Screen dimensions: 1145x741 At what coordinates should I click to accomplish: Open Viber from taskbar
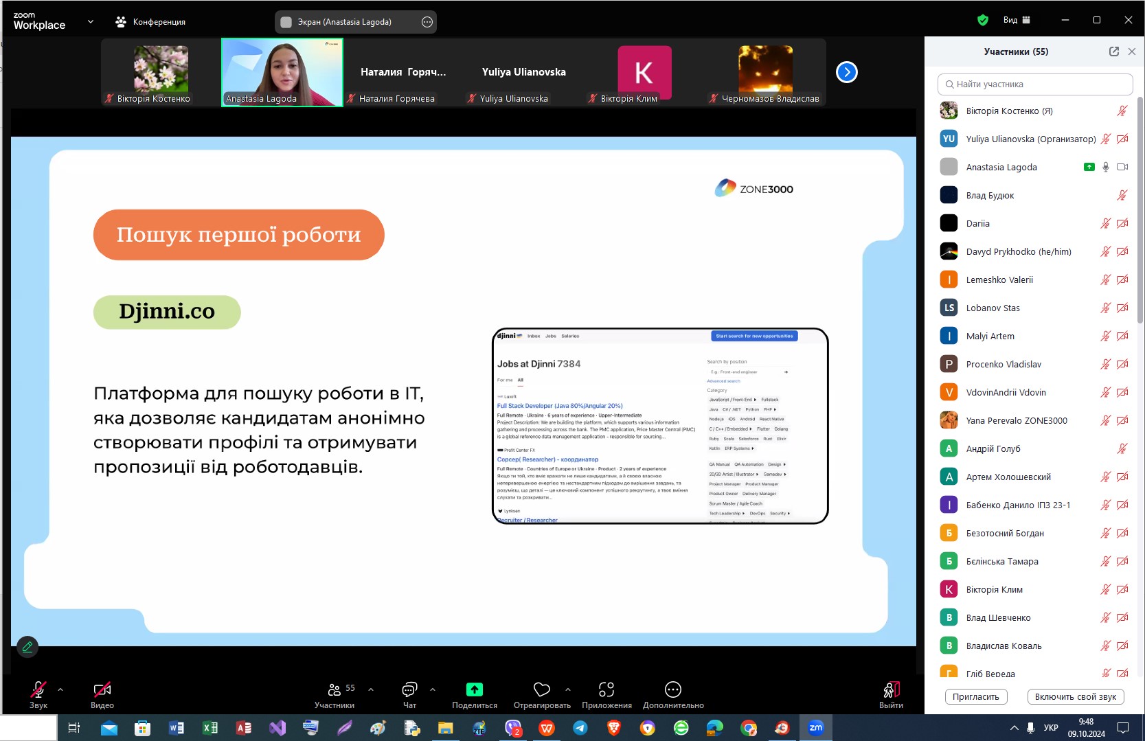pyautogui.click(x=513, y=728)
